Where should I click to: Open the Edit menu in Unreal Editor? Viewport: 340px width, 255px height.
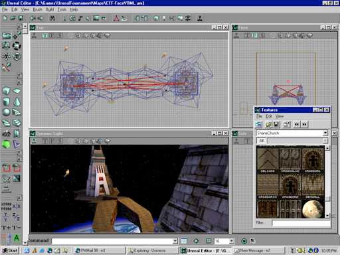click(x=15, y=9)
